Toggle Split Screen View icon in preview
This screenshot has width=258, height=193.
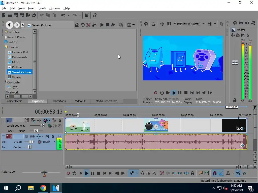[169, 24]
